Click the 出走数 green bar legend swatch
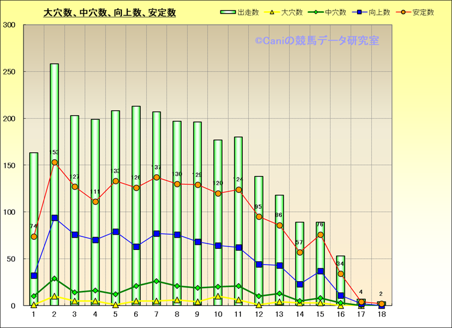The width and height of the screenshot is (452, 328). point(228,12)
